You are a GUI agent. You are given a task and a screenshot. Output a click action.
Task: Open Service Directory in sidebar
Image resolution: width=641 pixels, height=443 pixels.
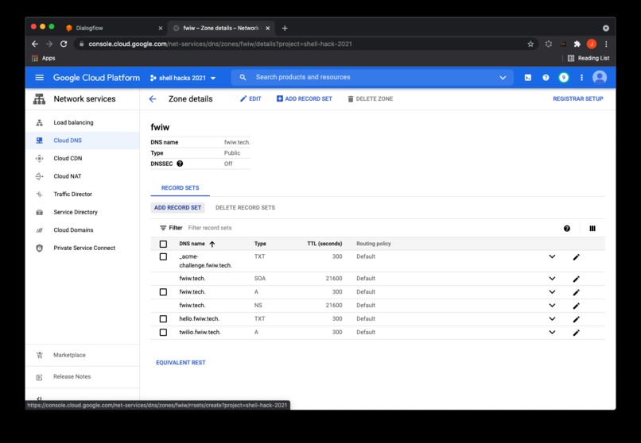coord(82,212)
